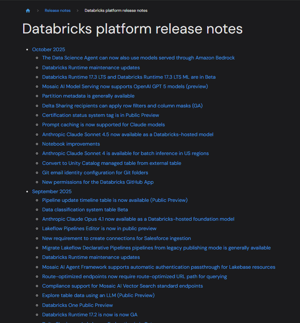Open the October 2025 section link
Screen dimensions: 300x323
pos(48,50)
